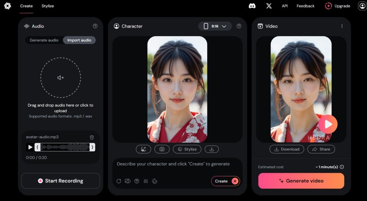The width and height of the screenshot is (367, 201).
Task: Open the user profile icon
Action: coord(362,6)
